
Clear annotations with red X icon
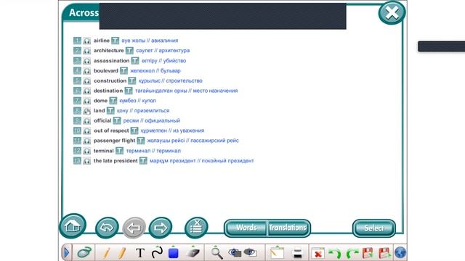point(318,253)
